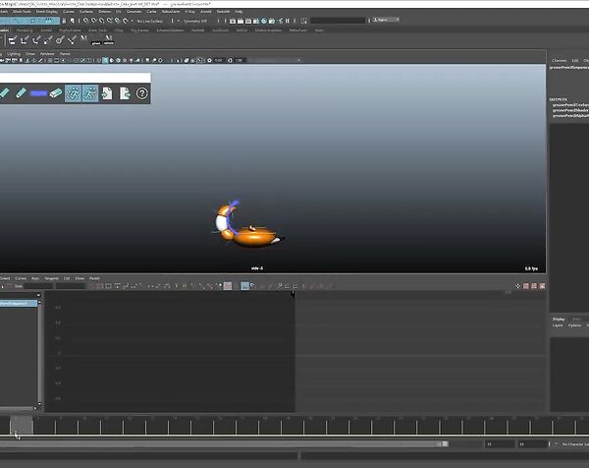Click the No Live Surface field
589x468 pixels.
tap(149, 21)
